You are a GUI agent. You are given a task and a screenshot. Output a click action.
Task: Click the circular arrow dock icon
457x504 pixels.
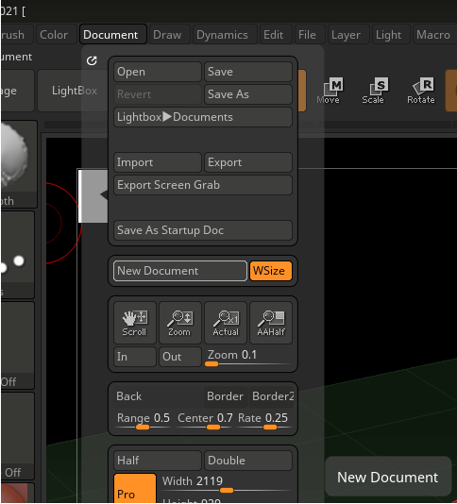click(x=92, y=60)
